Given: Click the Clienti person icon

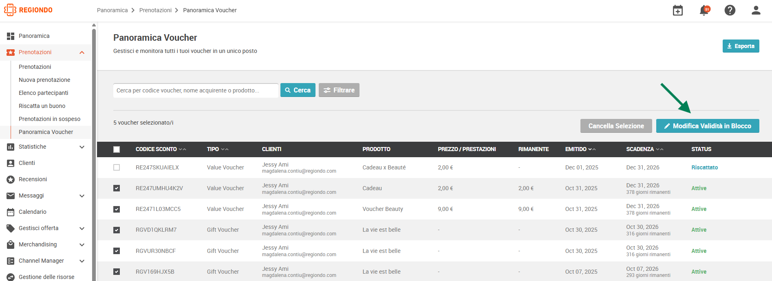Looking at the screenshot, I should (11, 163).
